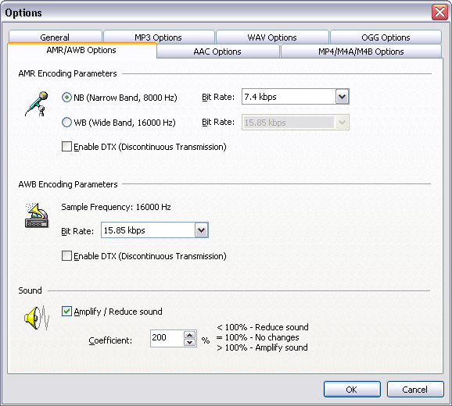Close the Options dialog with the red X
452x406 pixels.
point(439,12)
